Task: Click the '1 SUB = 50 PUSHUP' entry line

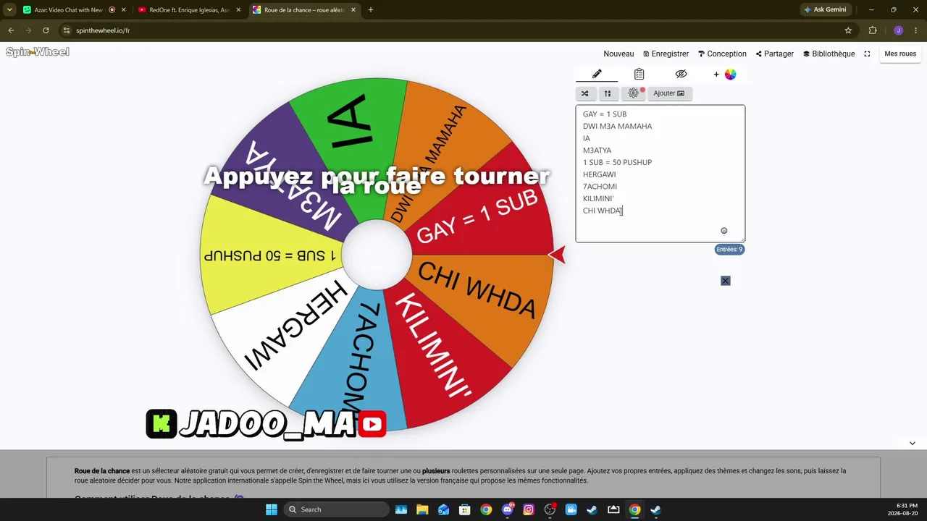Action: 617,162
